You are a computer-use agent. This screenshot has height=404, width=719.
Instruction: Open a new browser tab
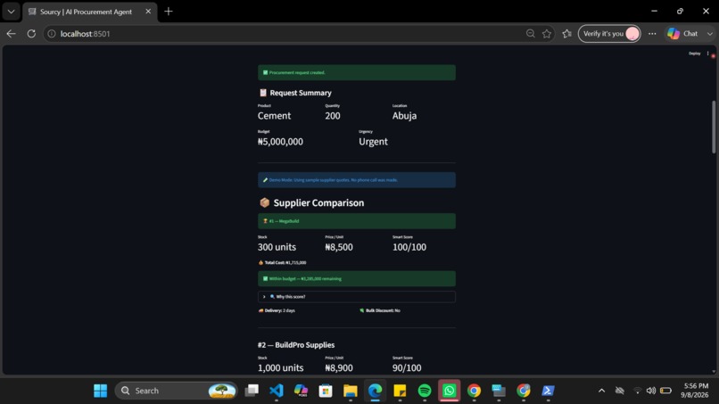tap(169, 12)
